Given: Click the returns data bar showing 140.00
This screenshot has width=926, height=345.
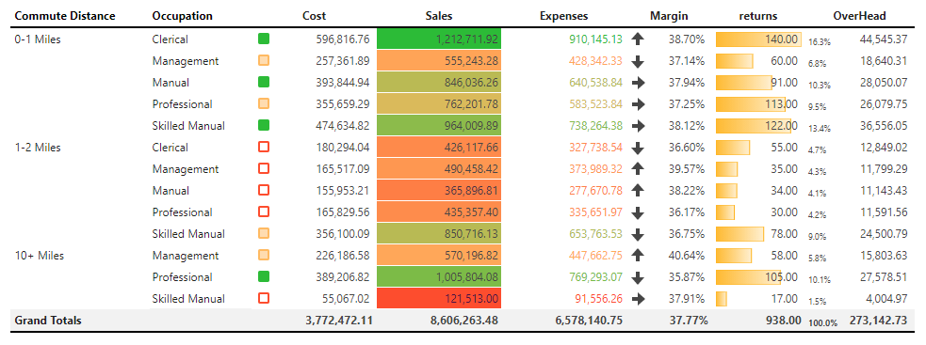Looking at the screenshot, I should click(758, 39).
